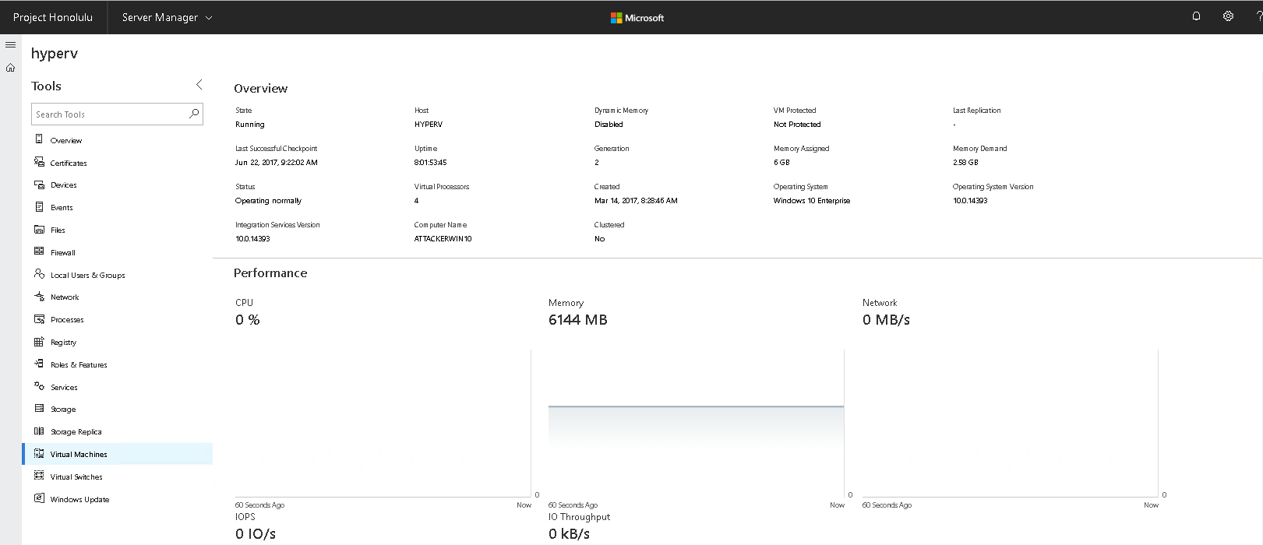This screenshot has width=1263, height=545.
Task: Focus the Search Tools field
Action: click(x=117, y=114)
